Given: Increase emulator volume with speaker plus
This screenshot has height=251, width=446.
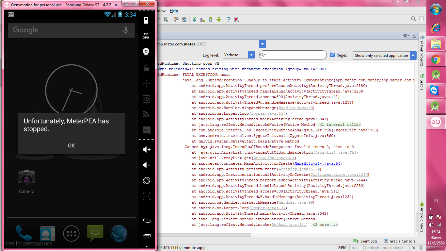Looking at the screenshot, I should coord(146,150).
